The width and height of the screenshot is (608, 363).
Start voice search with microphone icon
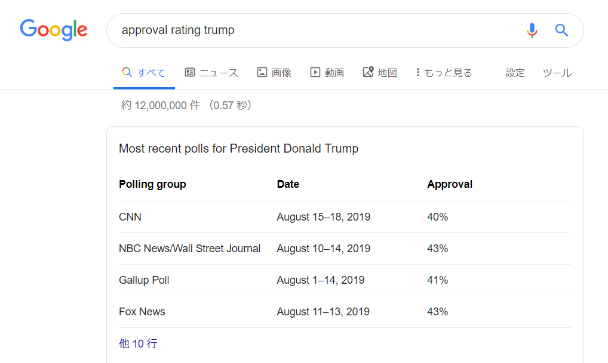[532, 30]
